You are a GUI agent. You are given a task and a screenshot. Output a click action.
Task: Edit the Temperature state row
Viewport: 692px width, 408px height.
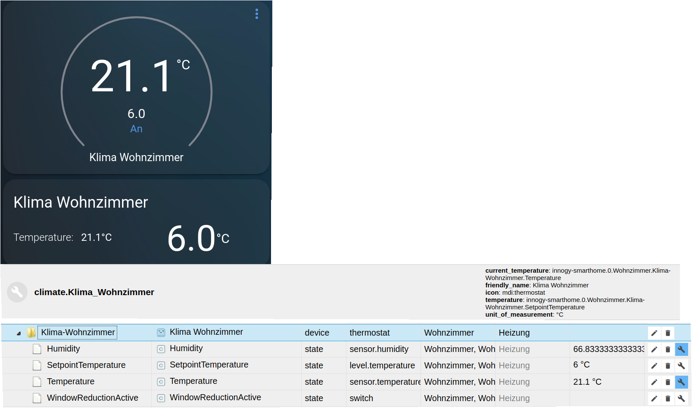point(654,382)
